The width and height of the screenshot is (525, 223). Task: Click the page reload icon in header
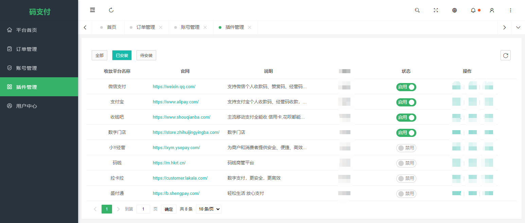111,10
